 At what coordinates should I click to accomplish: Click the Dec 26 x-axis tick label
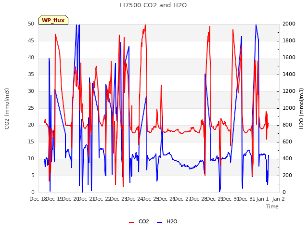point(167,199)
